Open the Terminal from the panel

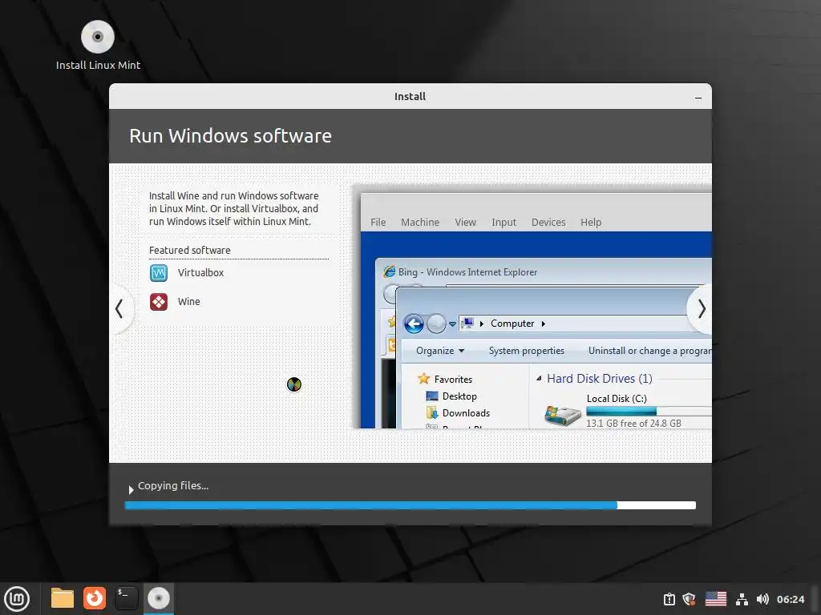(126, 598)
